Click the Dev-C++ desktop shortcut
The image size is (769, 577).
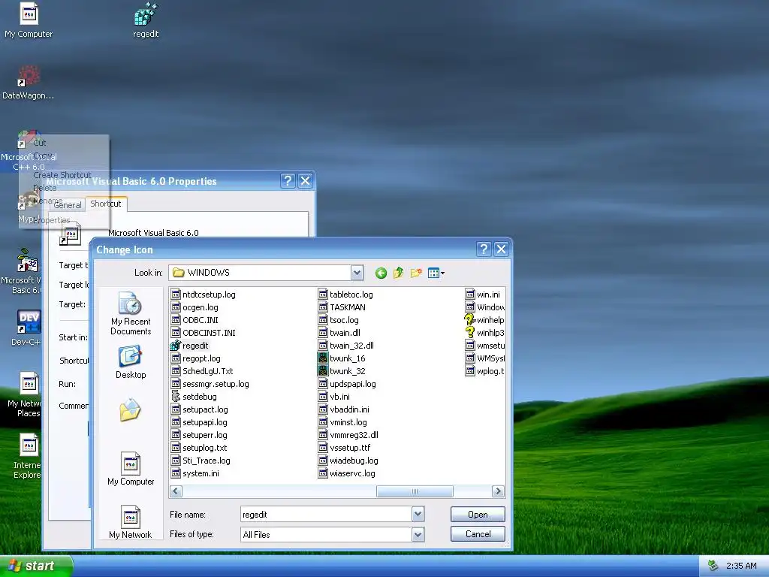(27, 328)
